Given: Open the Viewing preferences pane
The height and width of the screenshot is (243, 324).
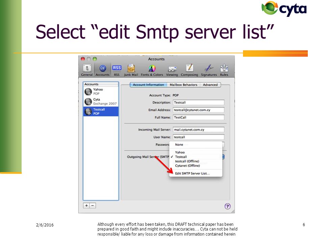Looking at the screenshot, I should click(172, 70).
